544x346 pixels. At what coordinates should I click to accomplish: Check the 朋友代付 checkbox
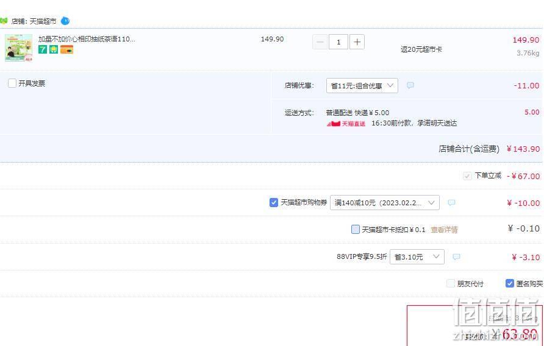pyautogui.click(x=450, y=284)
